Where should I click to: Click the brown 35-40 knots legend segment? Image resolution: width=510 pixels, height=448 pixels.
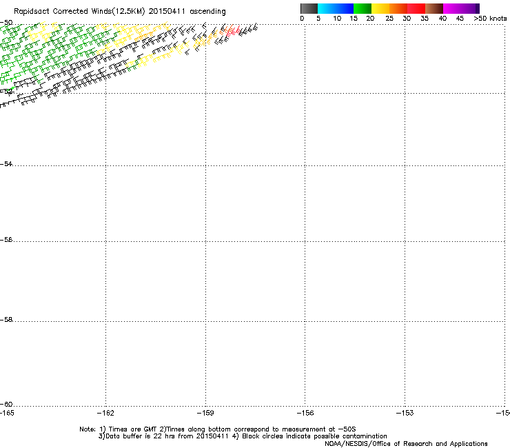(x=434, y=8)
